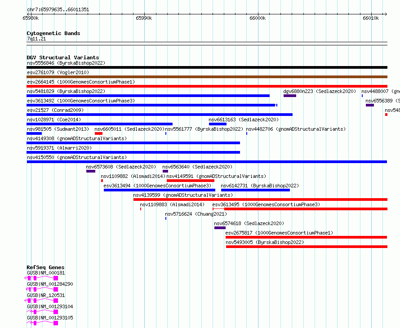Open the GUSB|NM_000181 gene label
Image resolution: width=400 pixels, height=328 pixels.
coord(46,273)
